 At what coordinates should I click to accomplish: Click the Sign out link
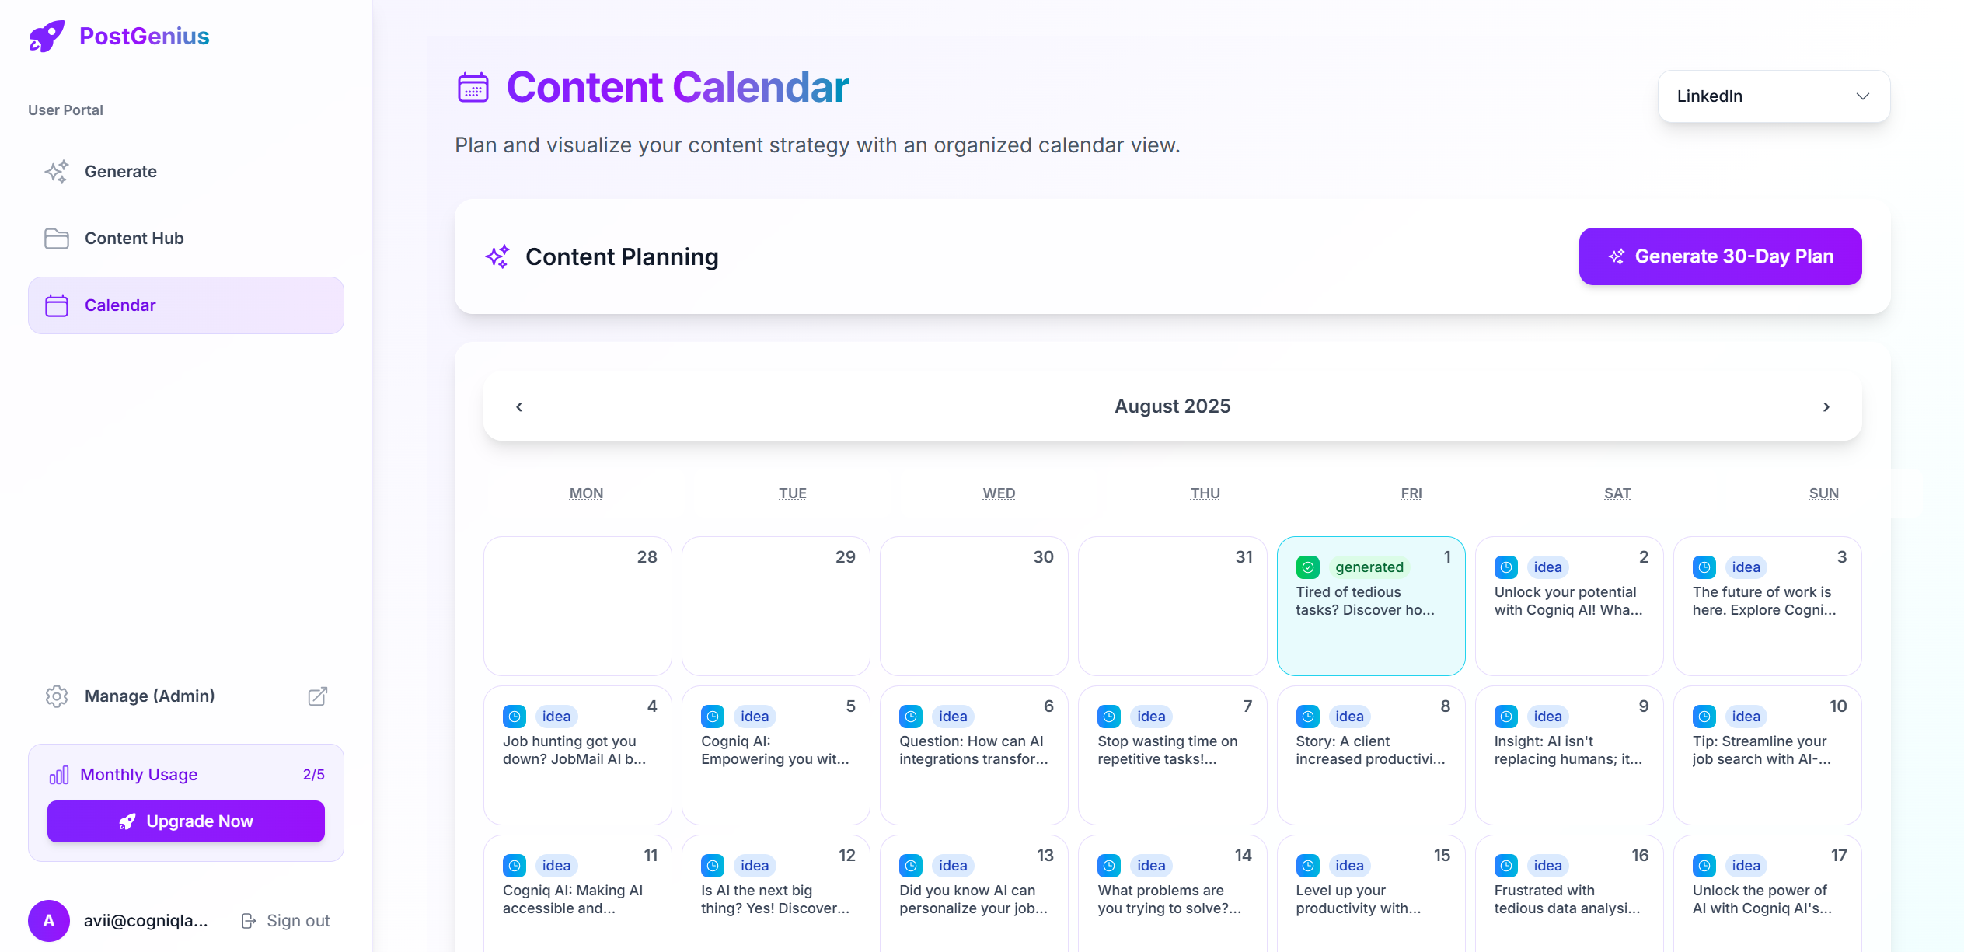[x=286, y=921]
